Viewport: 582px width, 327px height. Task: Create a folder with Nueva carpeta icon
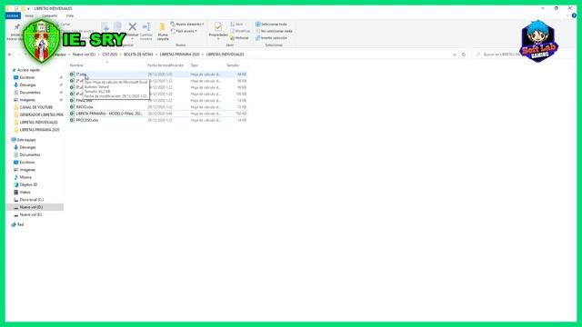pyautogui.click(x=162, y=27)
